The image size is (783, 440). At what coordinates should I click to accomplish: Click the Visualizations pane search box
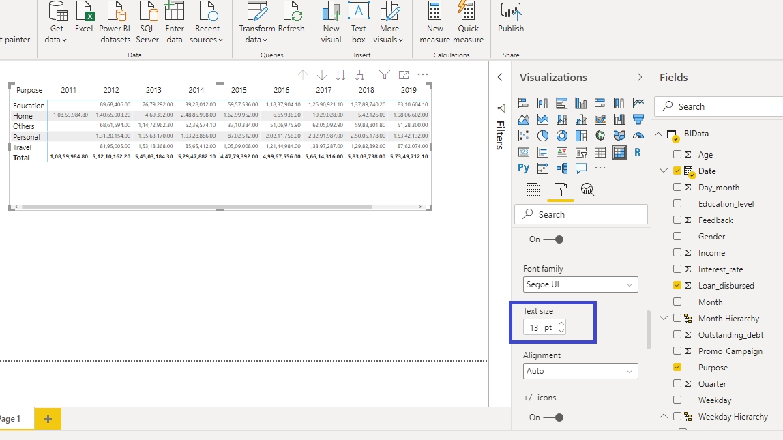[580, 214]
